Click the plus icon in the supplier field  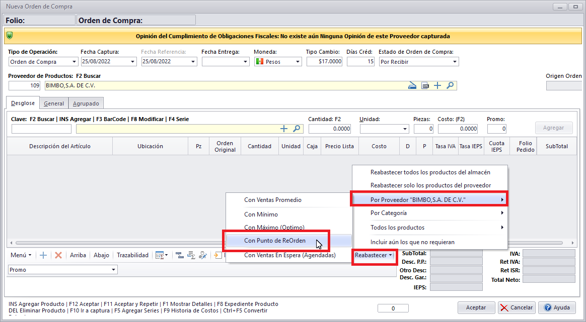[437, 85]
